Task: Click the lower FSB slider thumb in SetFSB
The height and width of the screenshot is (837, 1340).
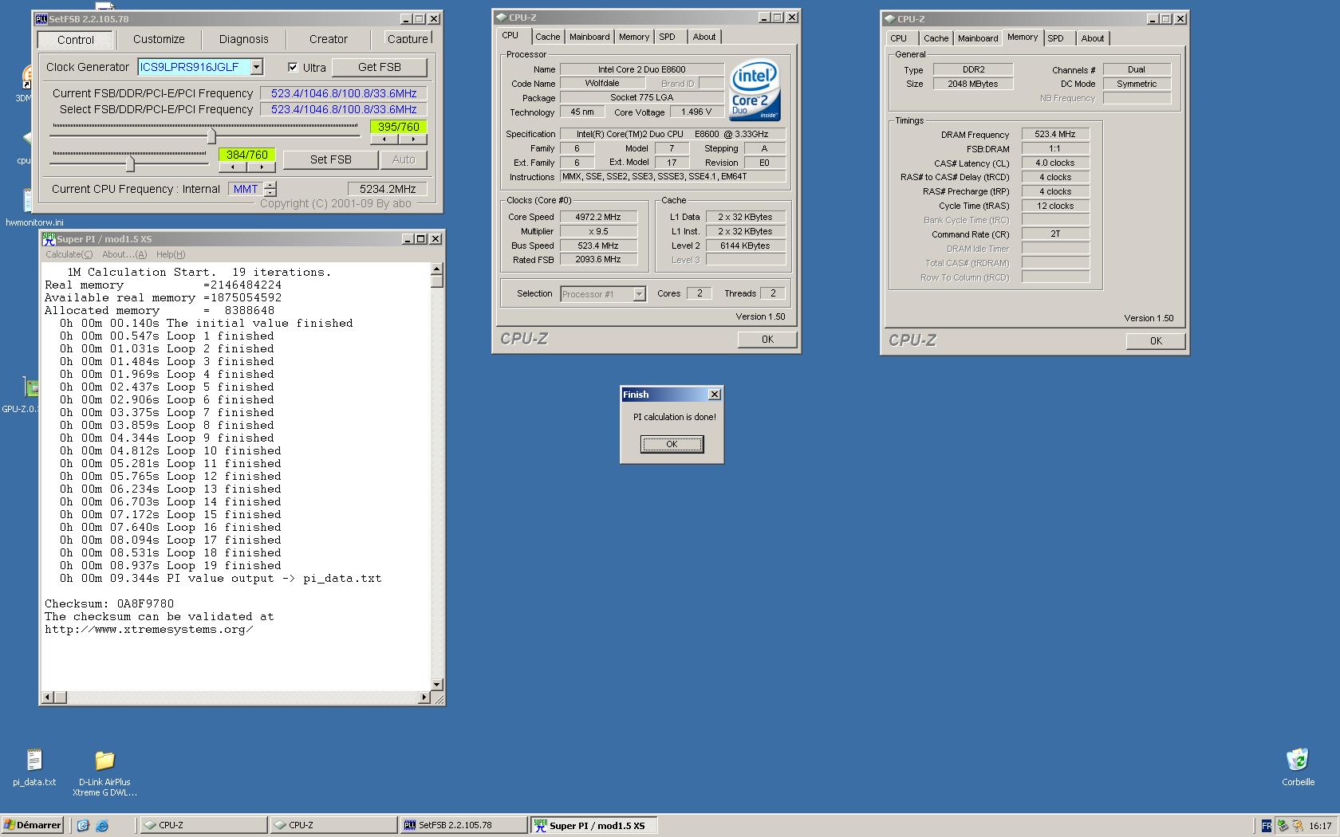Action: point(130,164)
